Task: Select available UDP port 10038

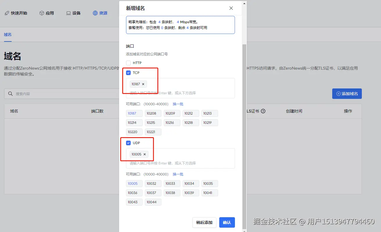Action: pos(172,193)
